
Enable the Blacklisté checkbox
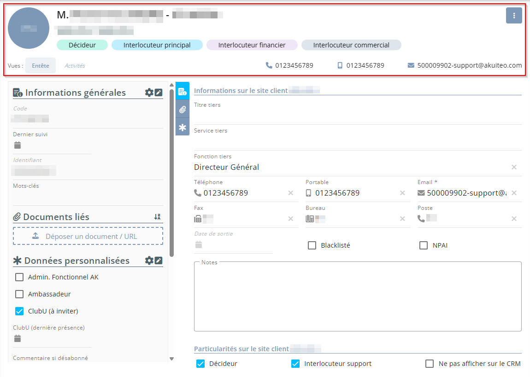[312, 245]
